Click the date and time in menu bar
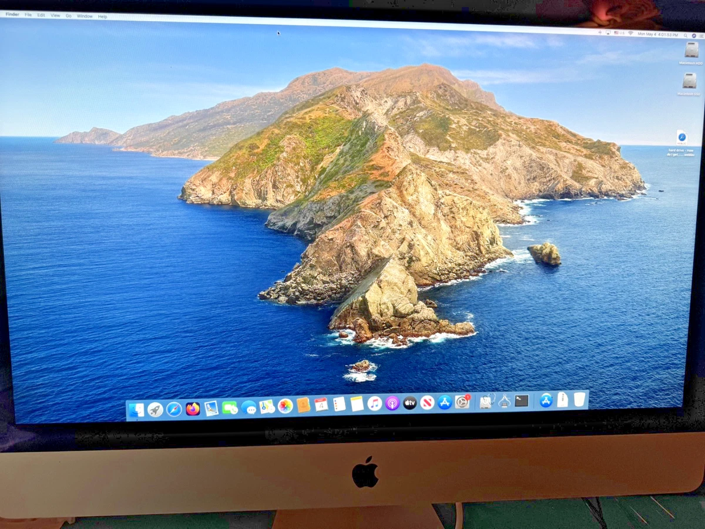Screen dimensions: 705x529 point(657,34)
